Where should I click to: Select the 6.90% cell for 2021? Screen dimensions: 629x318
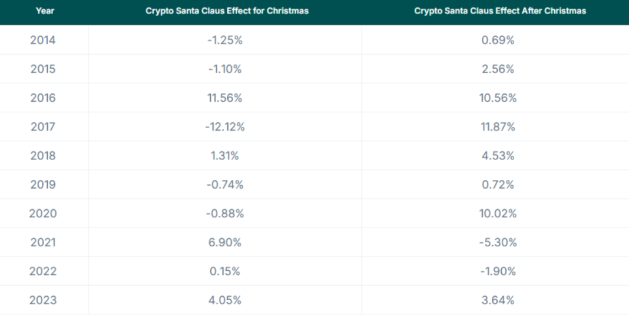pos(224,242)
